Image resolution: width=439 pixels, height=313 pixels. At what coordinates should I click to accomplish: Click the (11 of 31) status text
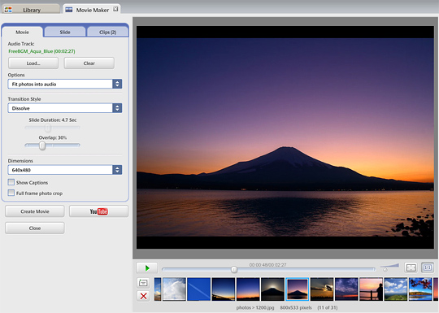pyautogui.click(x=328, y=307)
